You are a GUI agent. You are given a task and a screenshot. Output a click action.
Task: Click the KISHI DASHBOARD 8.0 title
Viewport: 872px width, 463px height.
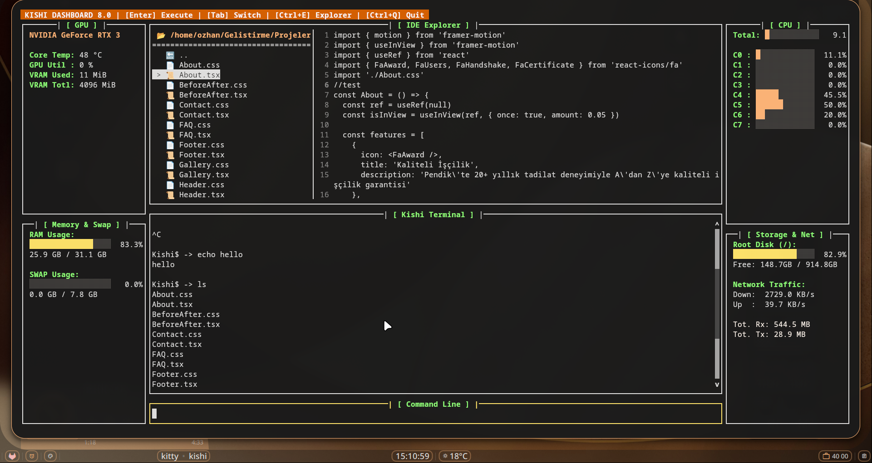pyautogui.click(x=68, y=15)
